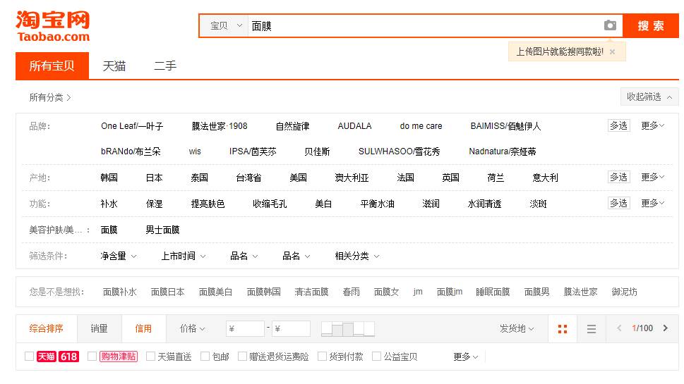Check the 天猫 618 checkbox
Screen dimensions: 684x384
point(29,356)
